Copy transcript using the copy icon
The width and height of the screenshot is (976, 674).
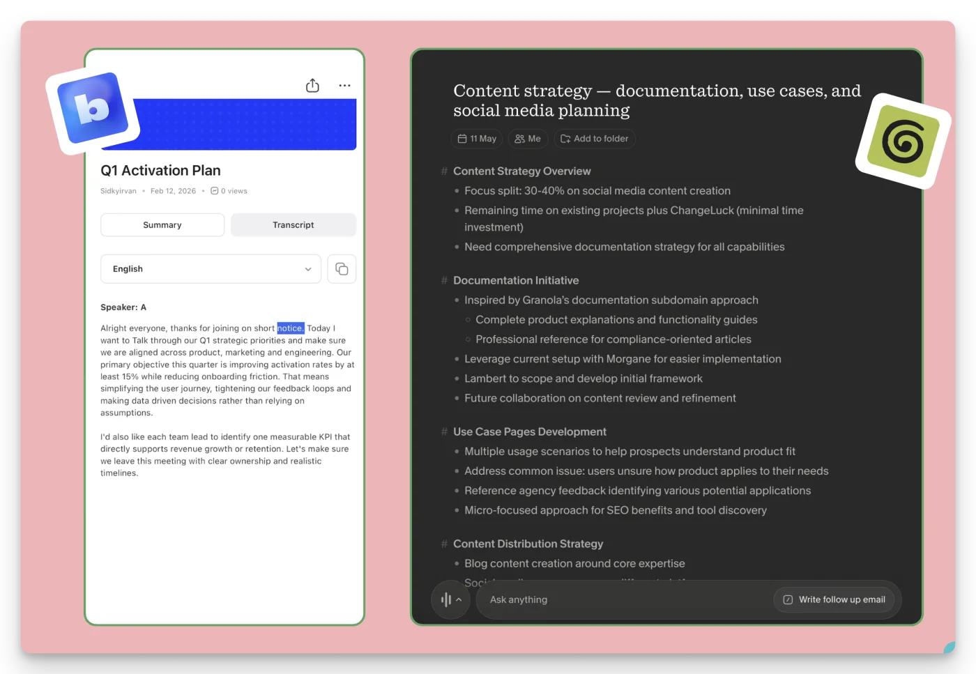coord(342,269)
